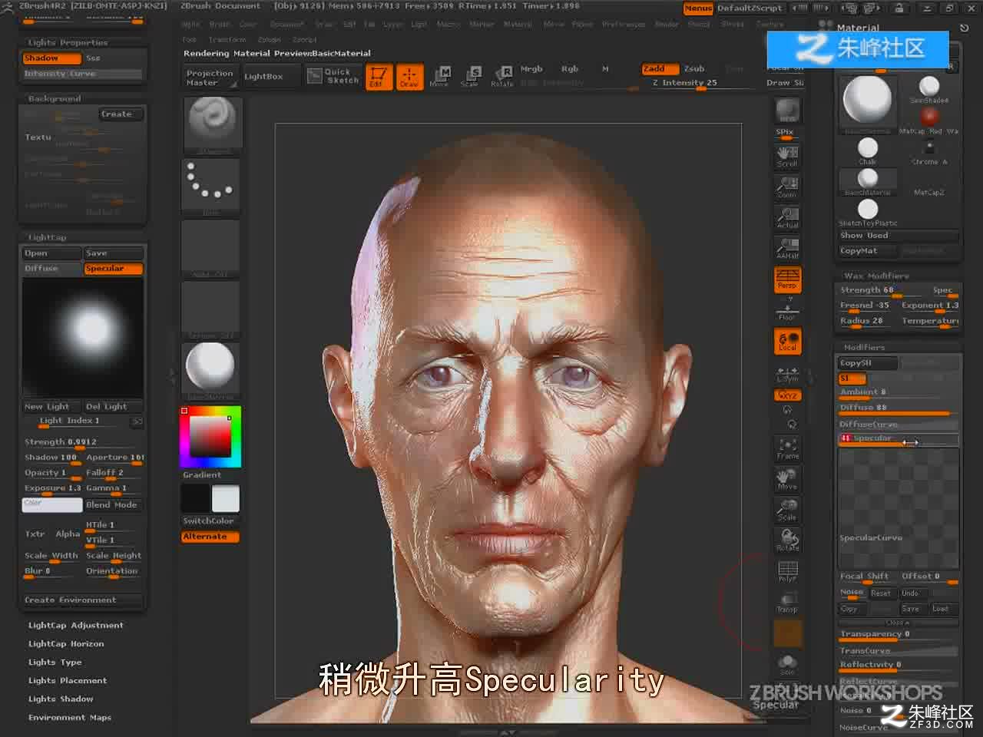Screen dimensions: 983x737
Task: Click Create Environment button
Action: (x=82, y=600)
